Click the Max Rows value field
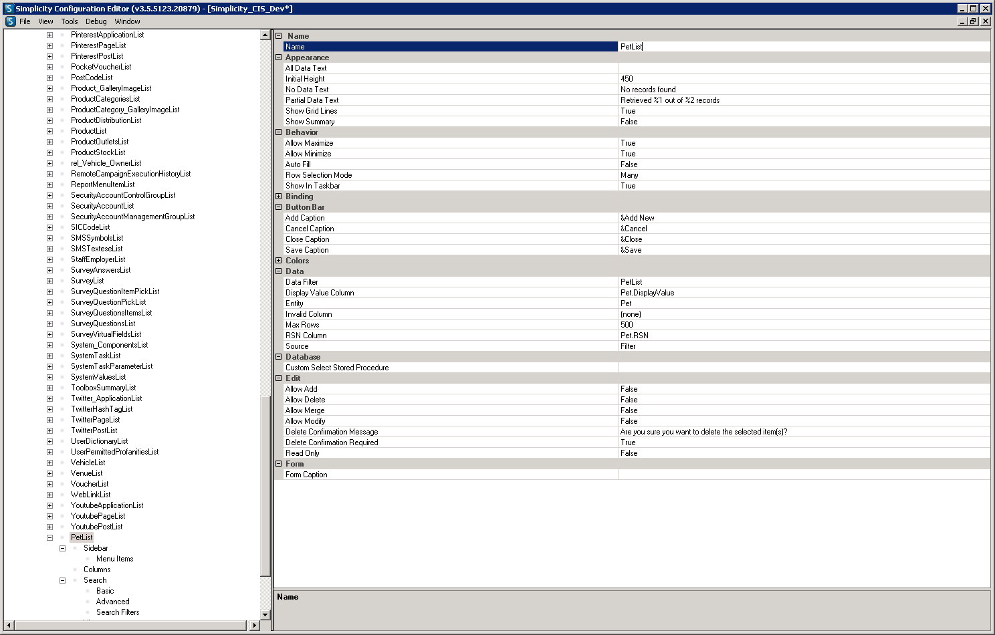The image size is (995, 635). coord(802,325)
